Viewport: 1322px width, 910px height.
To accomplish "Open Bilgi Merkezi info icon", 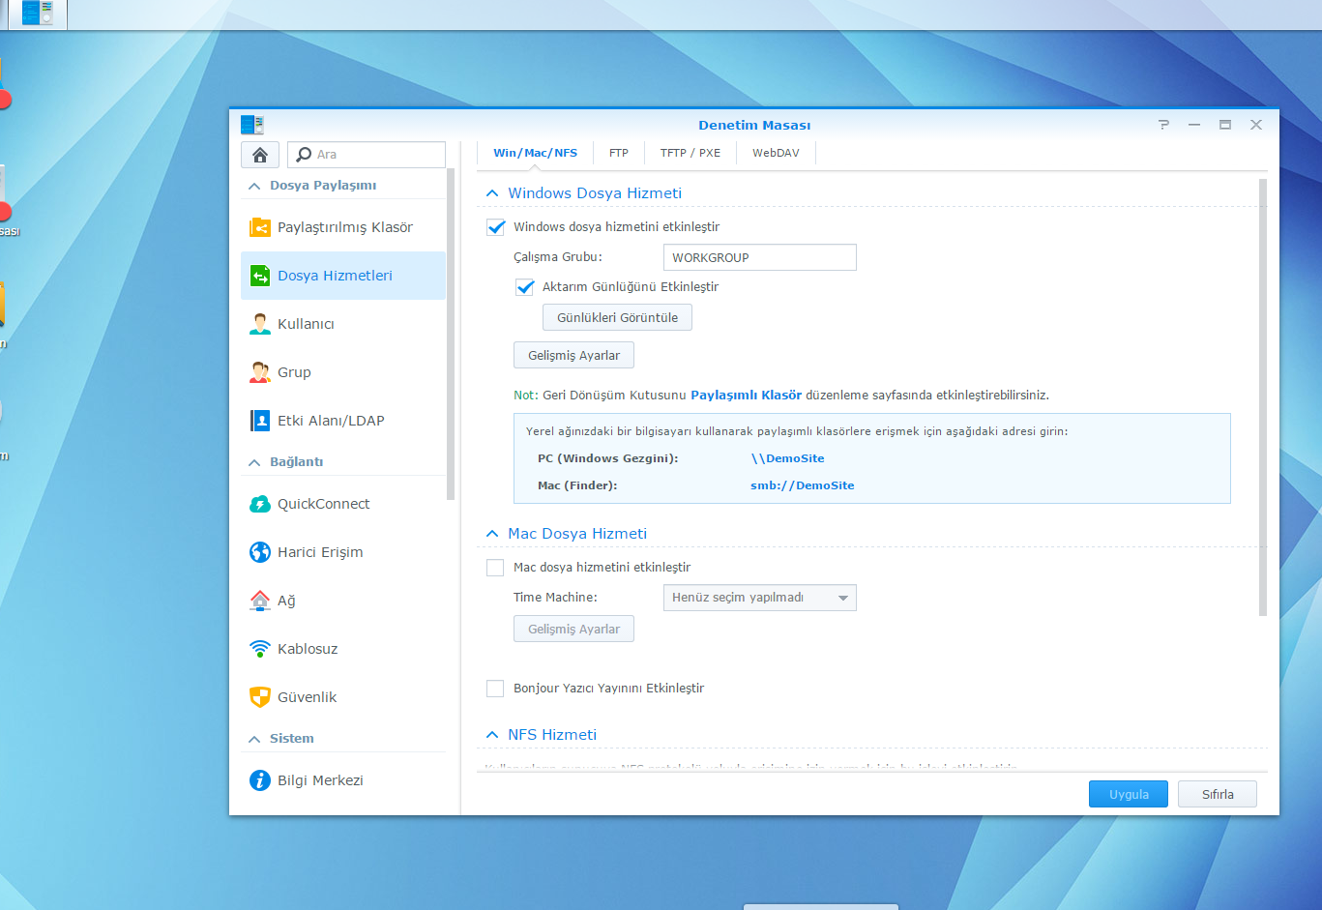I will [260, 780].
